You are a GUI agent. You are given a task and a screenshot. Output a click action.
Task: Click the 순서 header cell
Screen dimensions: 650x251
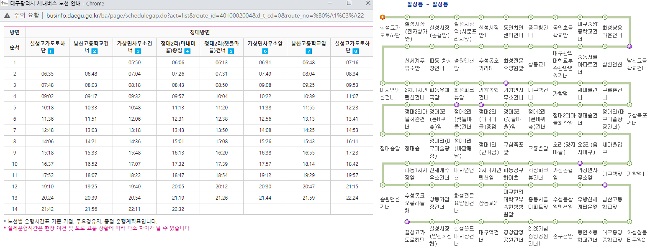[x=15, y=47]
